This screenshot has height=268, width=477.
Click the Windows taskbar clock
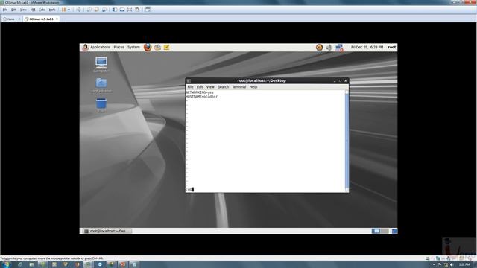tap(464, 265)
